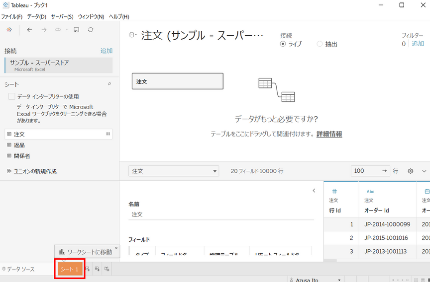The width and height of the screenshot is (430, 282).
Task: Add a new dashboard with the new-dashboard icon
Action: click(x=97, y=269)
